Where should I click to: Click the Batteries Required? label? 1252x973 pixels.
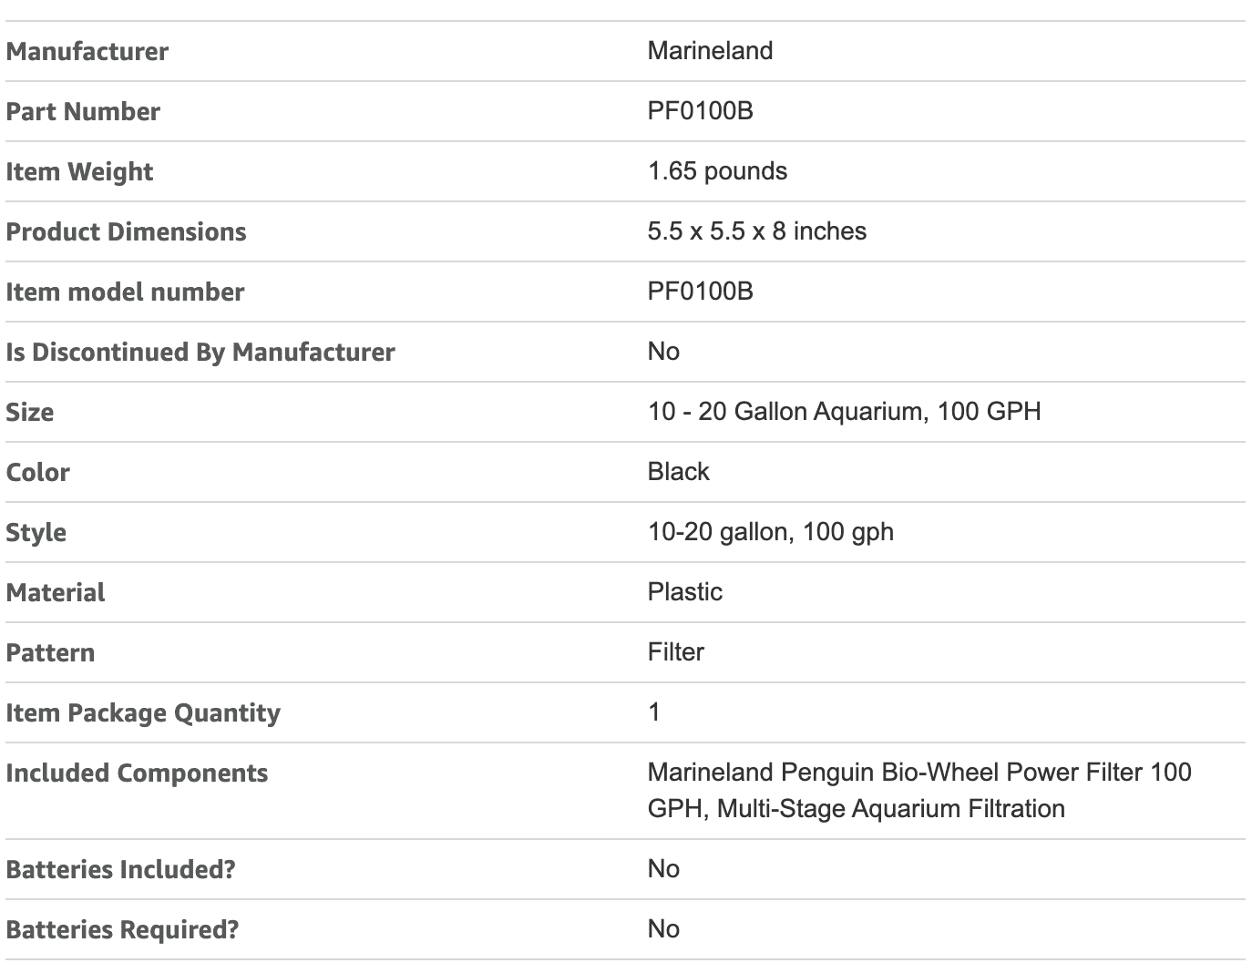122,929
